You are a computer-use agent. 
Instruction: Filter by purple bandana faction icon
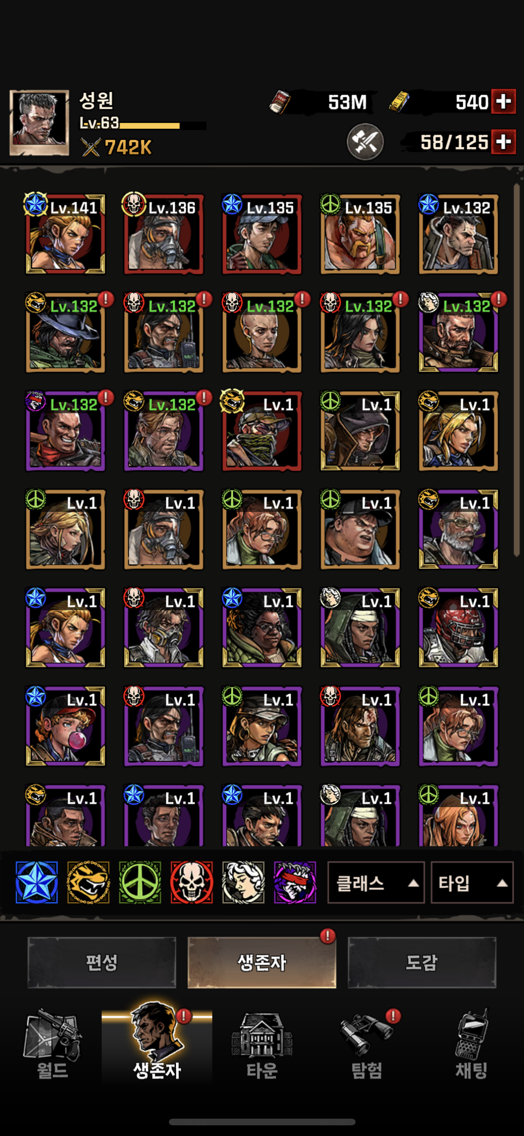click(295, 882)
